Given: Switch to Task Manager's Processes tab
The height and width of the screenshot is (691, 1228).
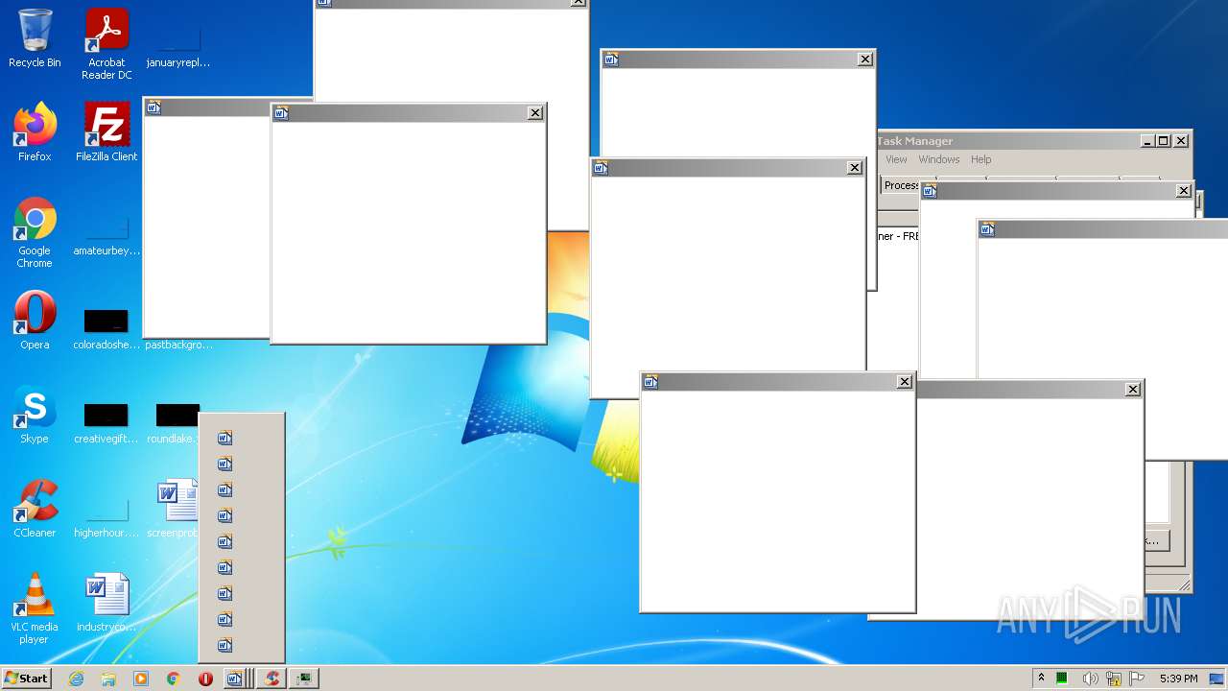Looking at the screenshot, I should [900, 185].
